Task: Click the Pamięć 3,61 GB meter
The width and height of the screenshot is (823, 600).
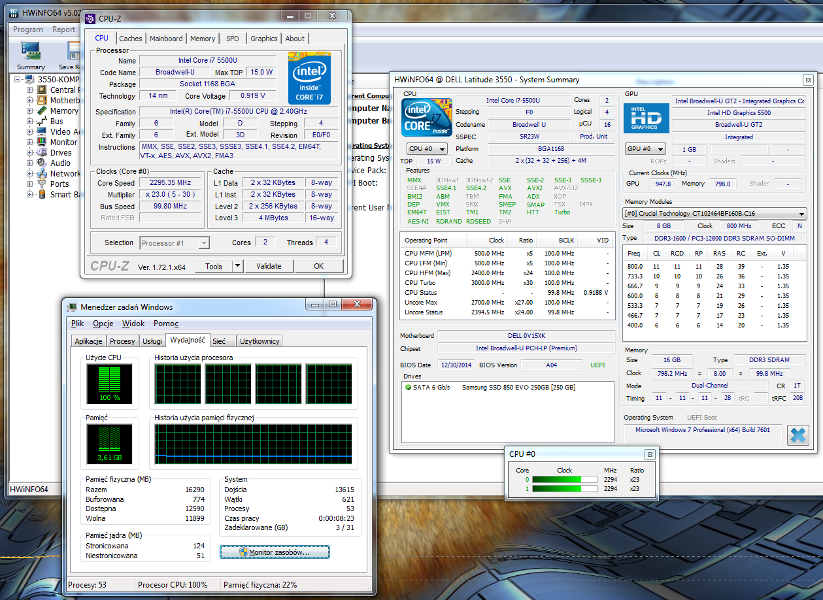Action: tap(110, 444)
